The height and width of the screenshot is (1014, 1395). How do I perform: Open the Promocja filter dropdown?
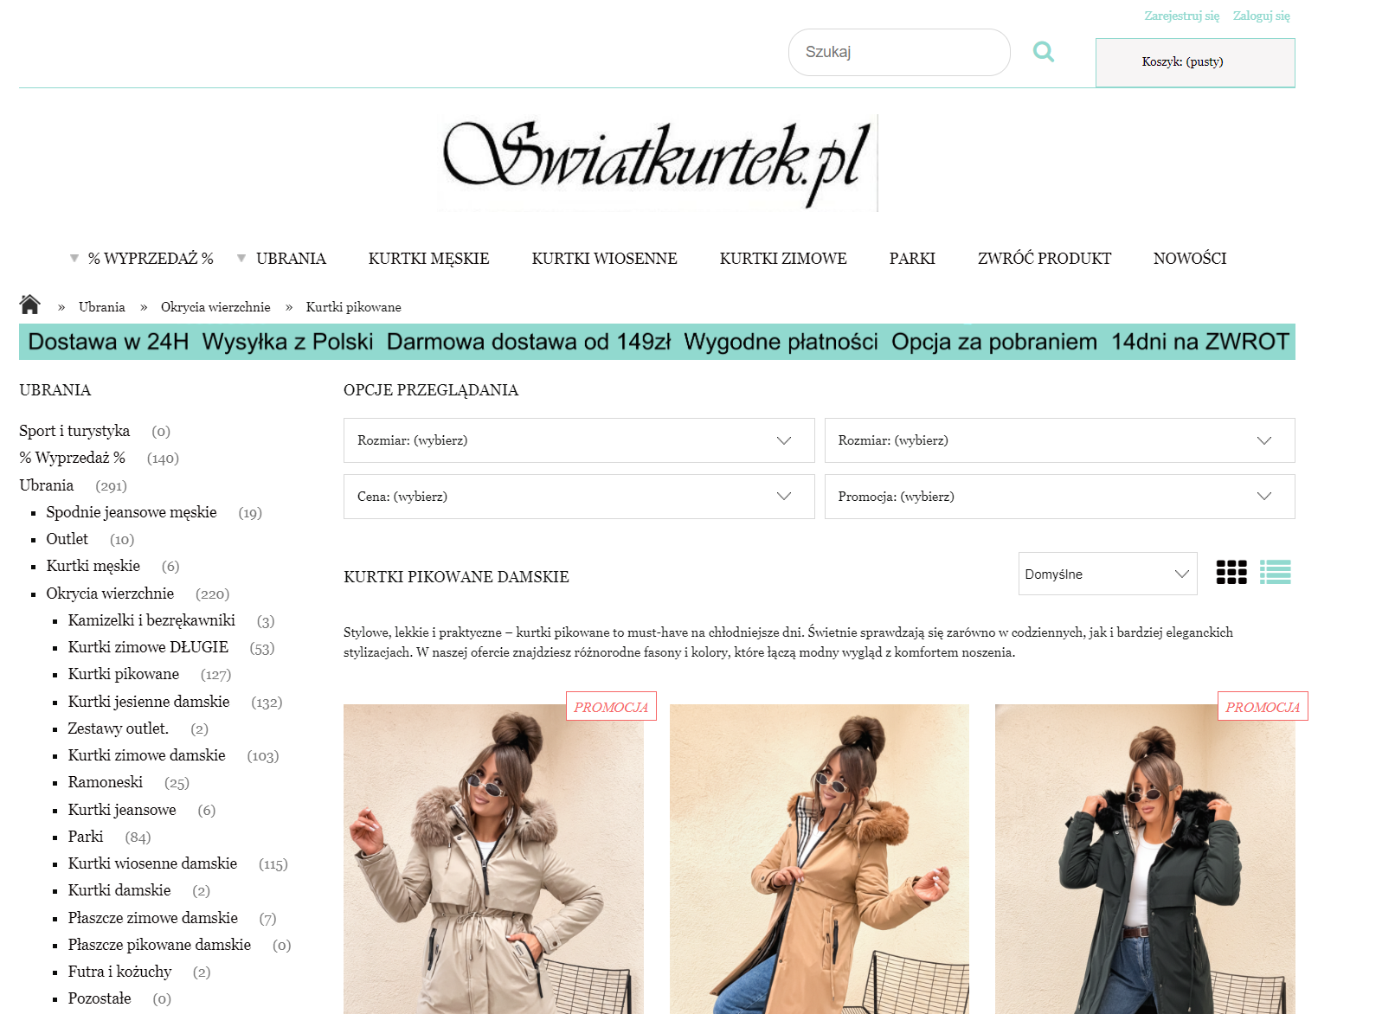click(x=1059, y=497)
